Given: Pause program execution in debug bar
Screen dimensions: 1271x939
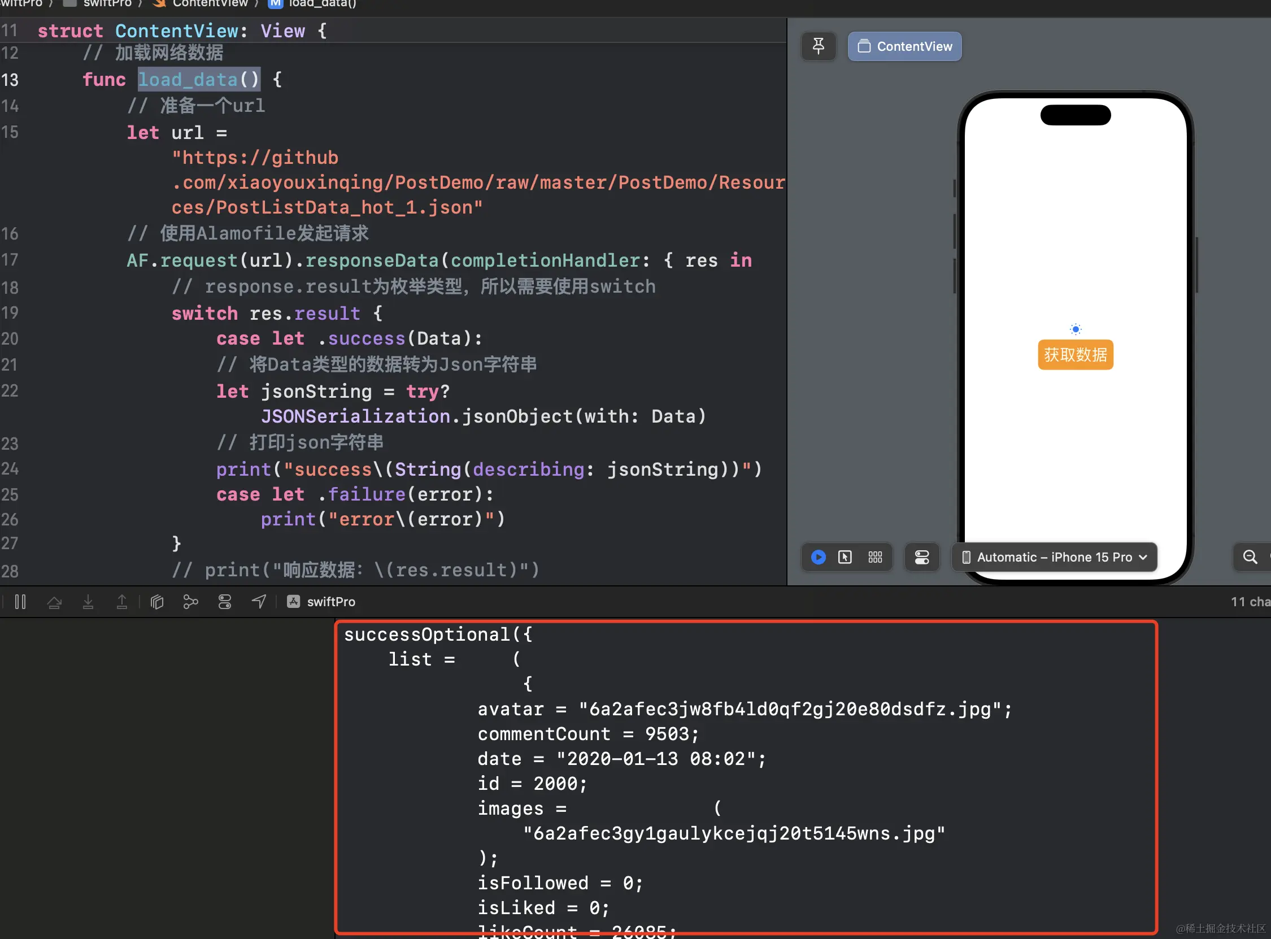Looking at the screenshot, I should tap(20, 601).
